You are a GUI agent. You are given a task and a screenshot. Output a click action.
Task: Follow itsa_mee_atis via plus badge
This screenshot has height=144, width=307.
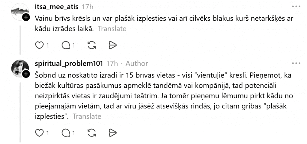pyautogui.click(x=27, y=18)
